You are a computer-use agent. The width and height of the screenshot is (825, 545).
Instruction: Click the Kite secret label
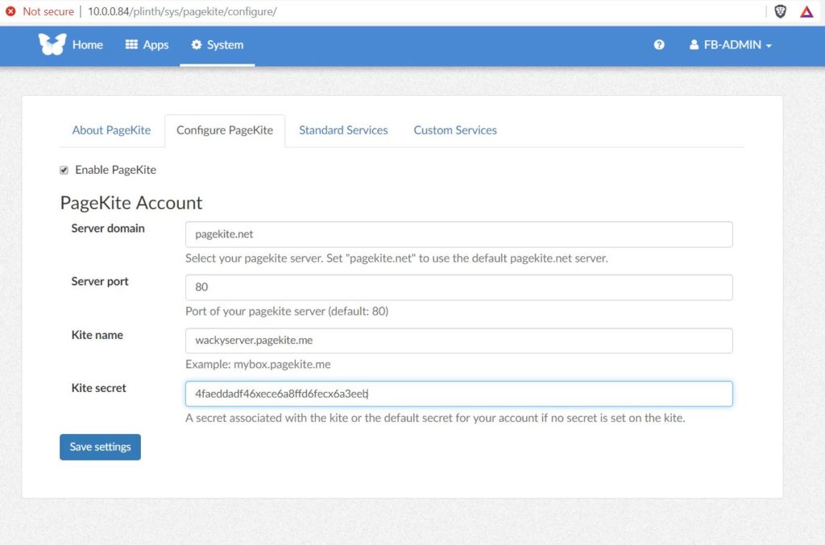pos(99,388)
